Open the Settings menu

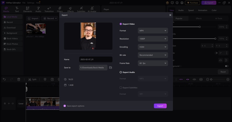(30, 3)
